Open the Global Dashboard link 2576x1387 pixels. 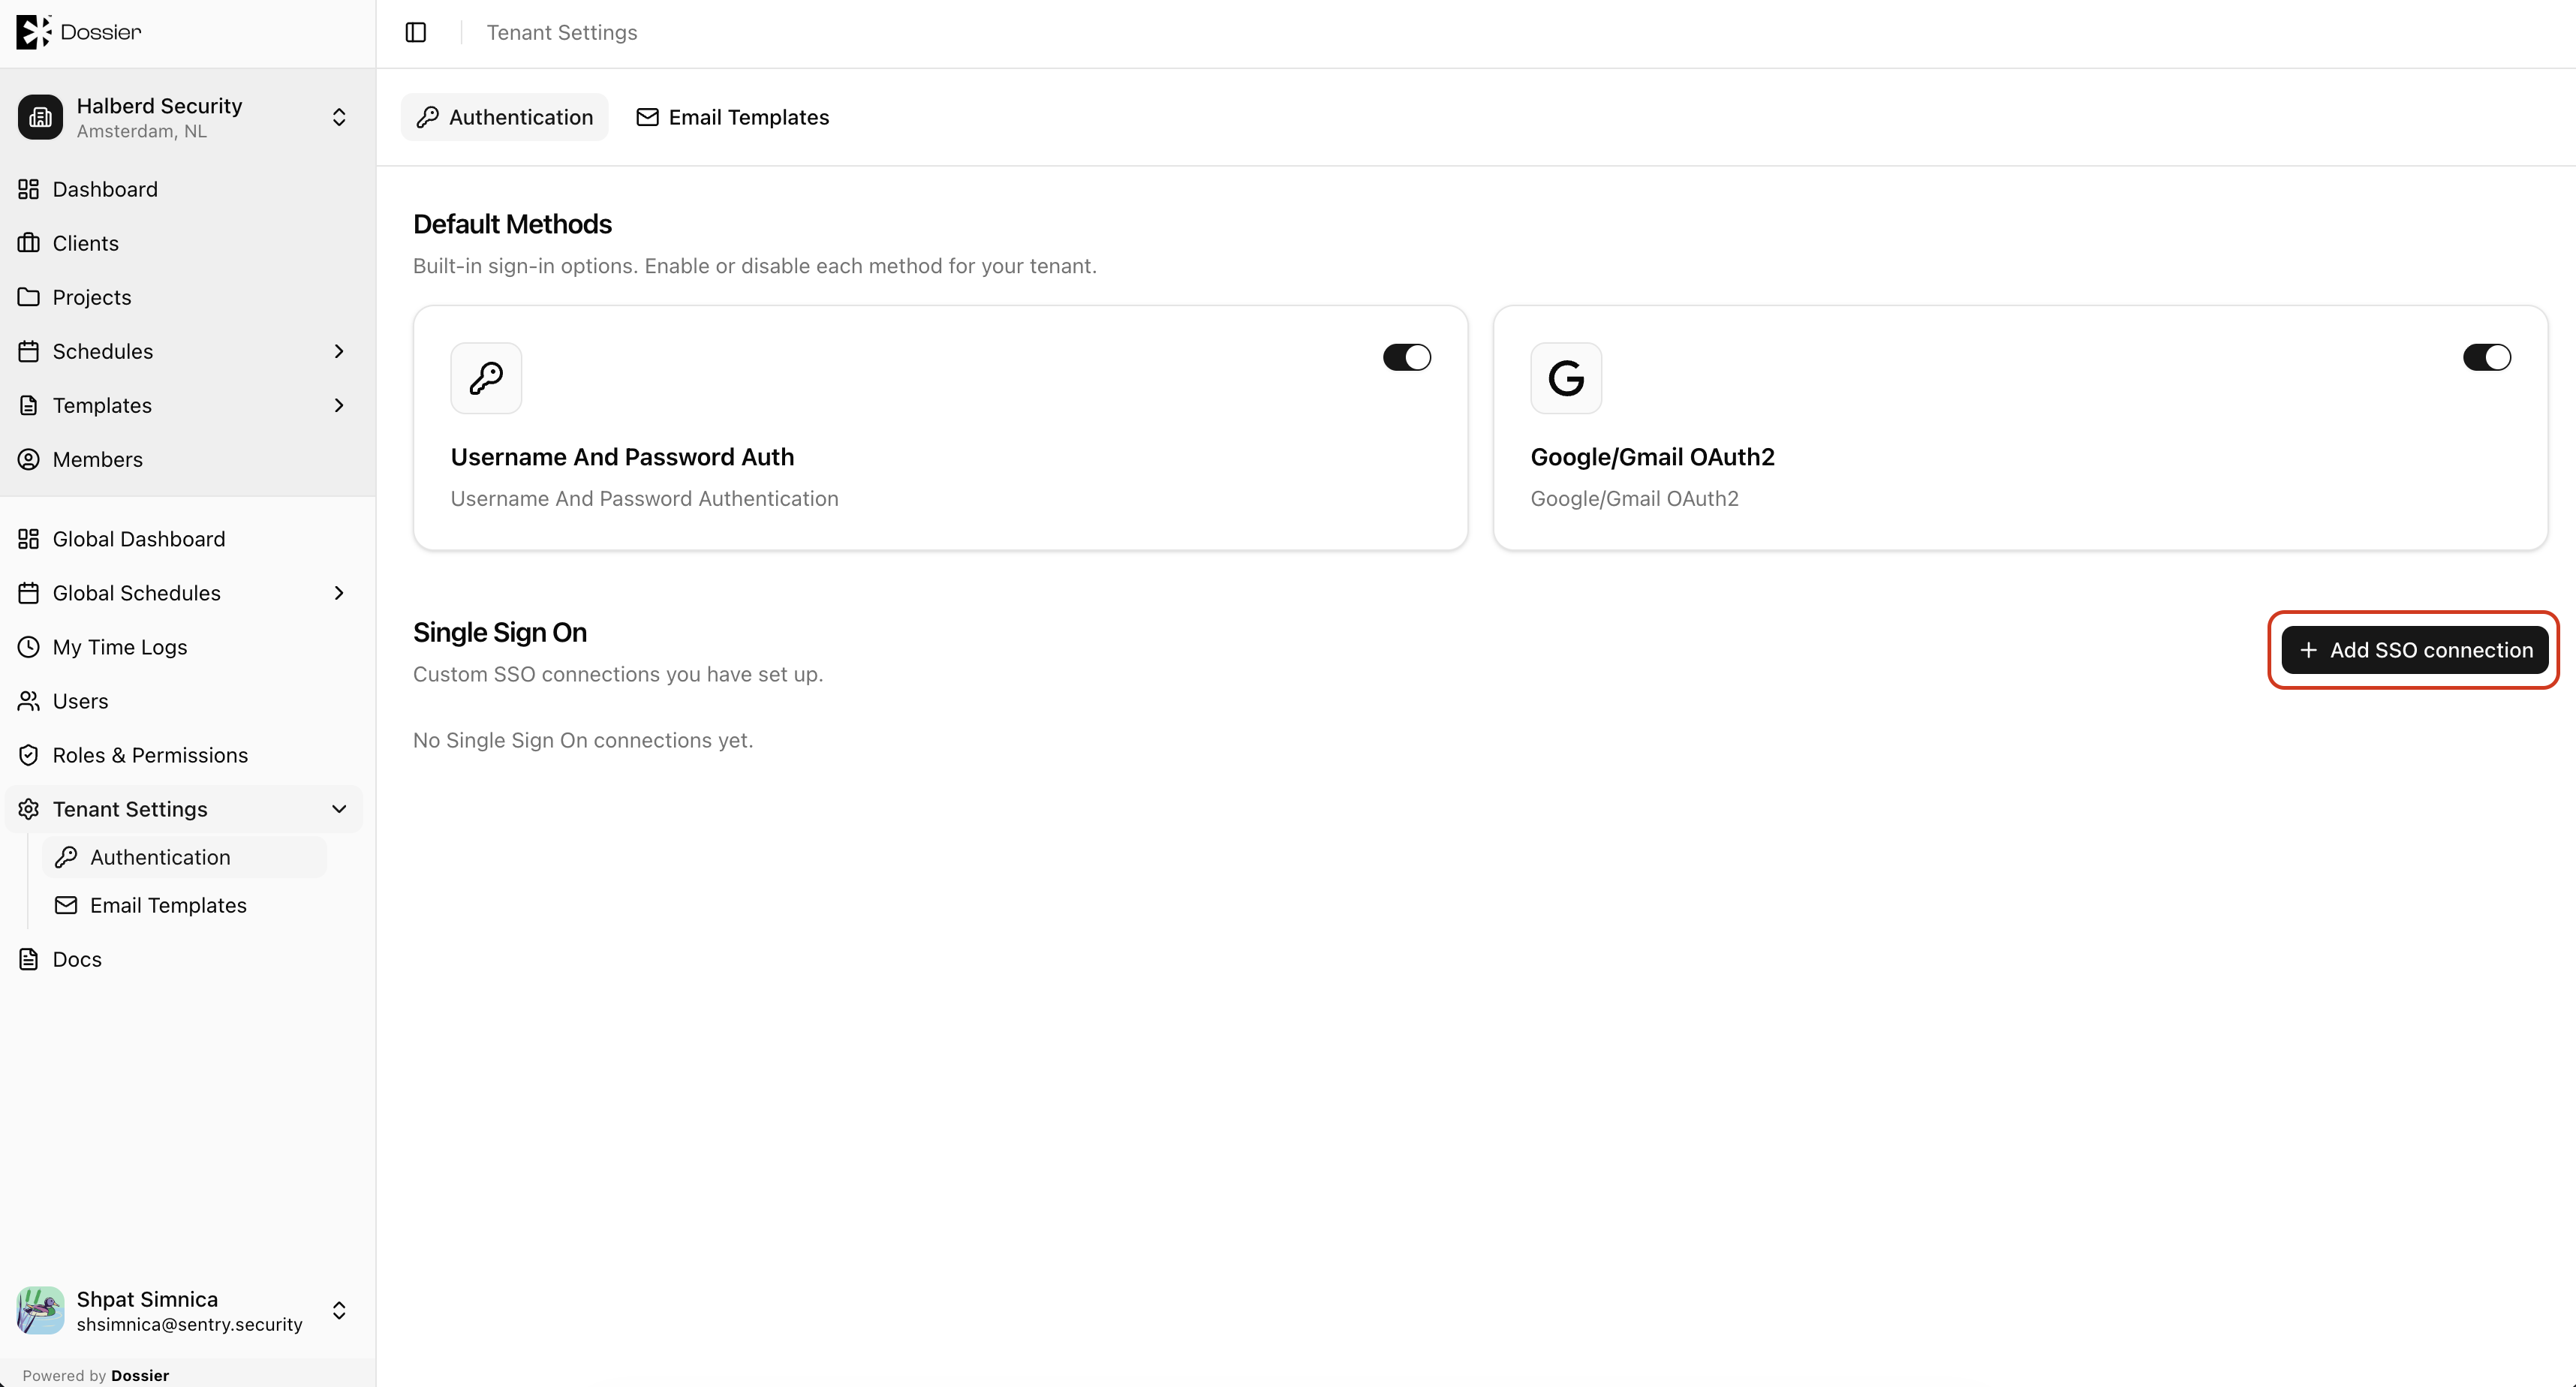point(184,539)
